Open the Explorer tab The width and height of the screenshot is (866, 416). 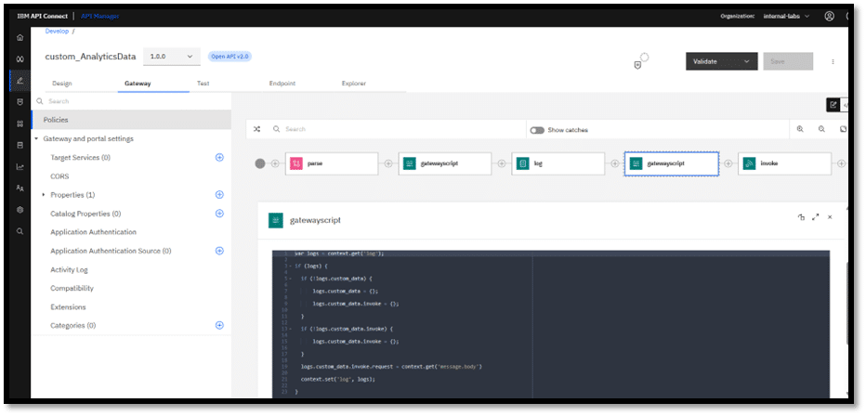click(354, 84)
